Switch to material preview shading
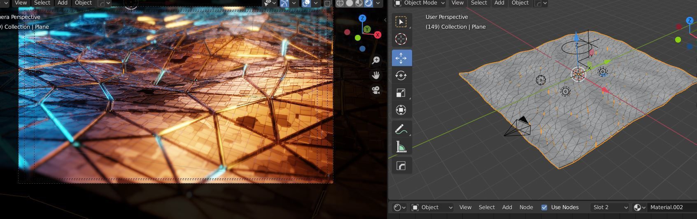 coord(359,3)
